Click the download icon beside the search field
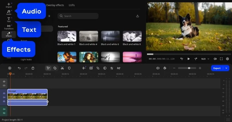The height and width of the screenshot is (122, 232). (x=137, y=16)
